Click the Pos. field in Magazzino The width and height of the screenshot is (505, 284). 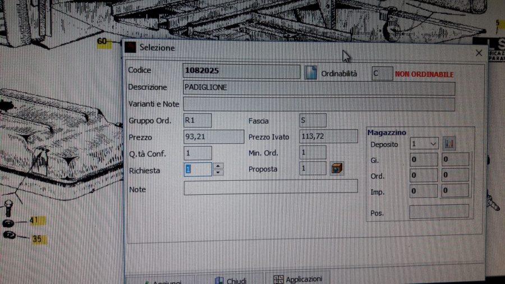[x=439, y=212]
